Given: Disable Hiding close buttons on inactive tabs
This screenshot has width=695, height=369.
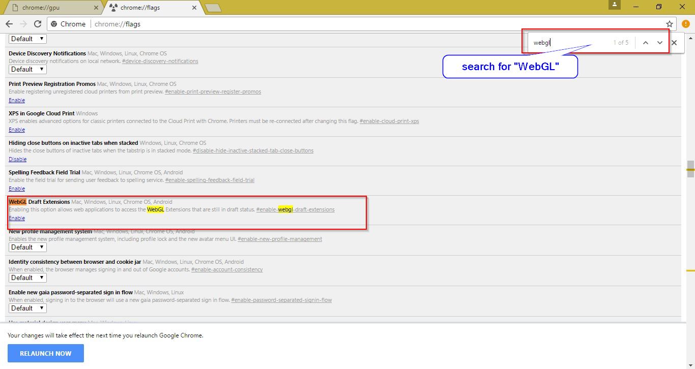Looking at the screenshot, I should (x=18, y=159).
